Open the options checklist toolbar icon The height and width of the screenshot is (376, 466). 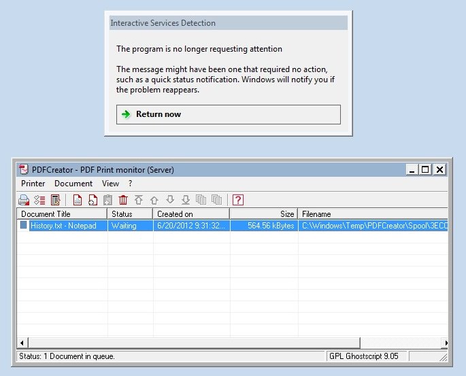39,200
